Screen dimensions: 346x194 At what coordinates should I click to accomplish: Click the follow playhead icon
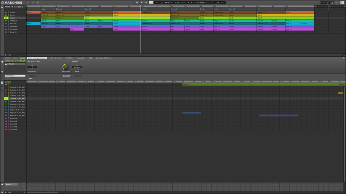(211, 3)
